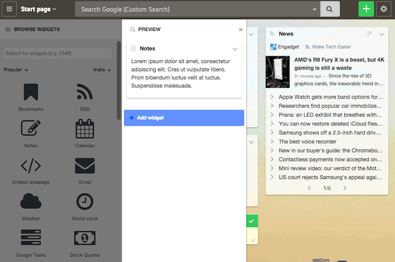This screenshot has width=395, height=262.
Task: Open the hamburger menu button
Action: tap(10, 9)
